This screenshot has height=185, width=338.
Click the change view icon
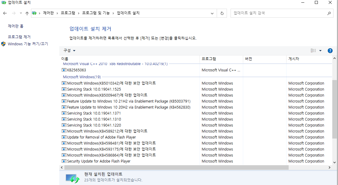pos(313,50)
